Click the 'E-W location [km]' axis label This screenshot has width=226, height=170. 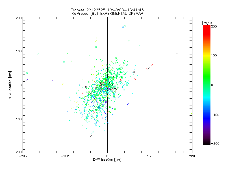tap(107, 160)
